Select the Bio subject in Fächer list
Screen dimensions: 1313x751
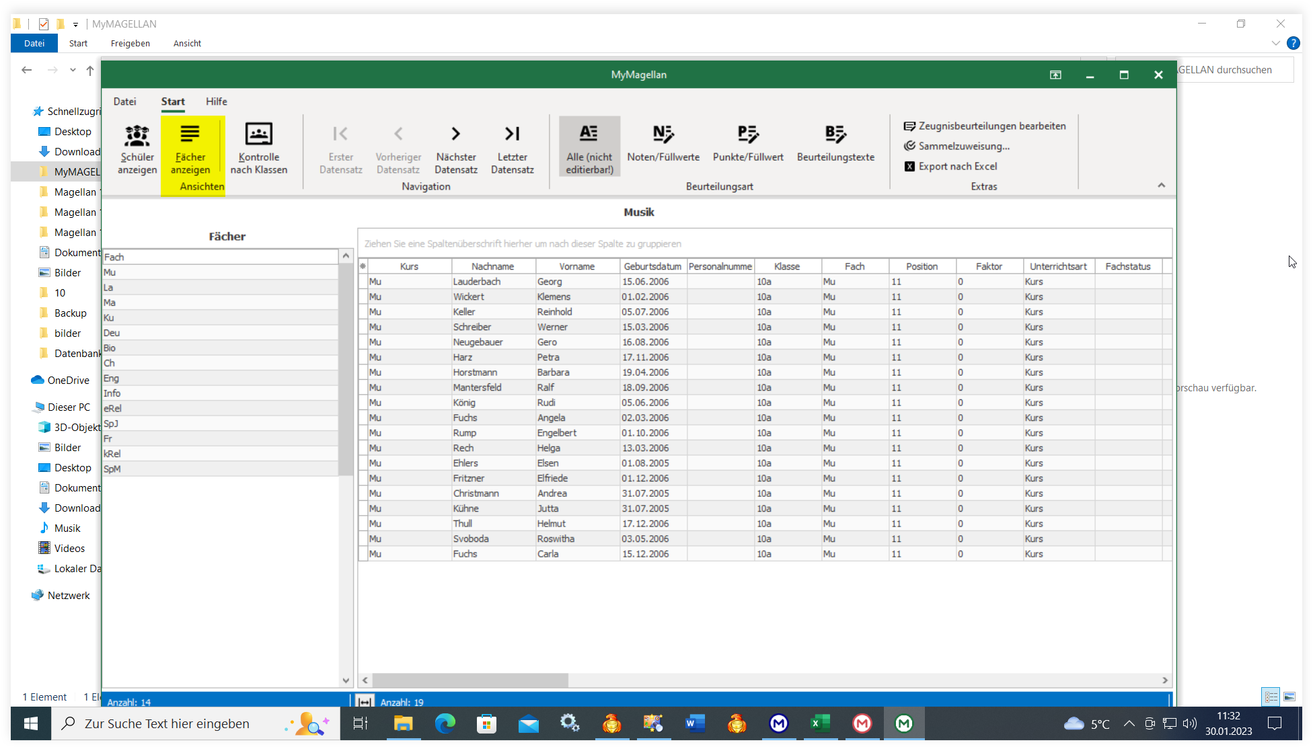[220, 348]
